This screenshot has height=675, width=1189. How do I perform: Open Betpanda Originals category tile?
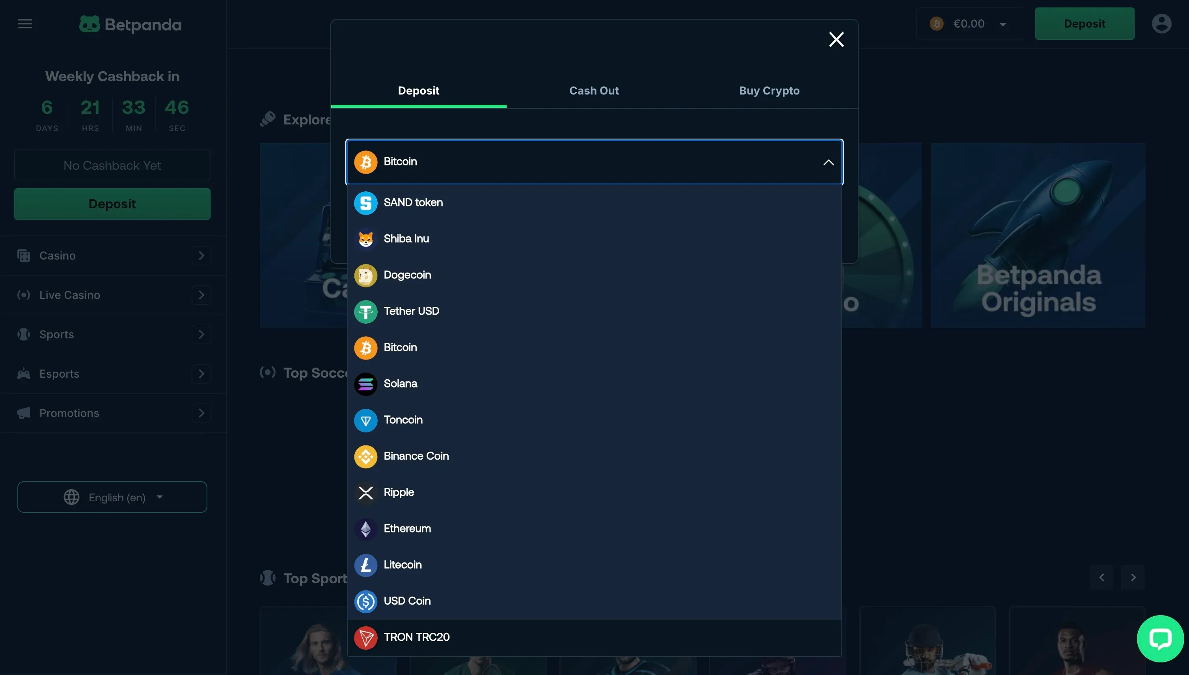click(1038, 236)
